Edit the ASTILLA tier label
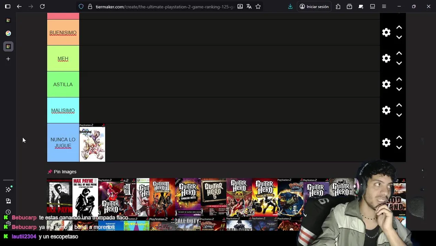Image resolution: width=436 pixels, height=246 pixels. 63,84
